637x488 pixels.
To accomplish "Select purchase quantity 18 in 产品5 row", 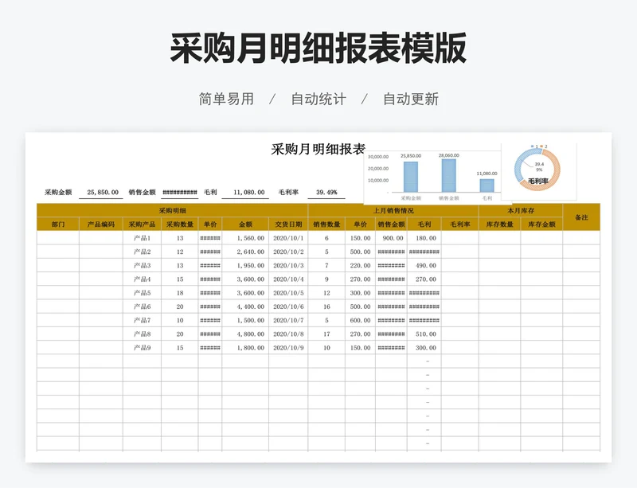I will pyautogui.click(x=180, y=293).
